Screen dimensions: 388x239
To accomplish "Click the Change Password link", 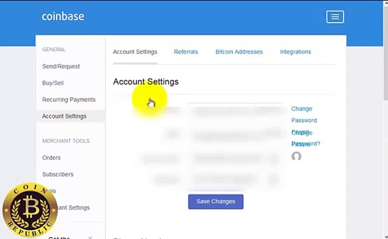I will pos(304,115).
